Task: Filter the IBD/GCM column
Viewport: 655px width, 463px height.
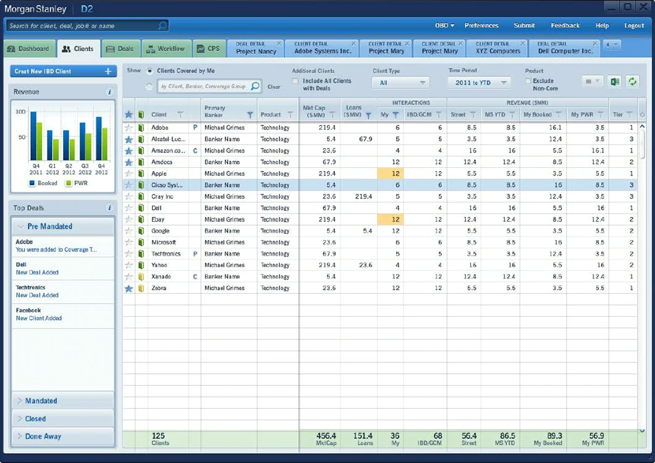Action: (x=439, y=114)
